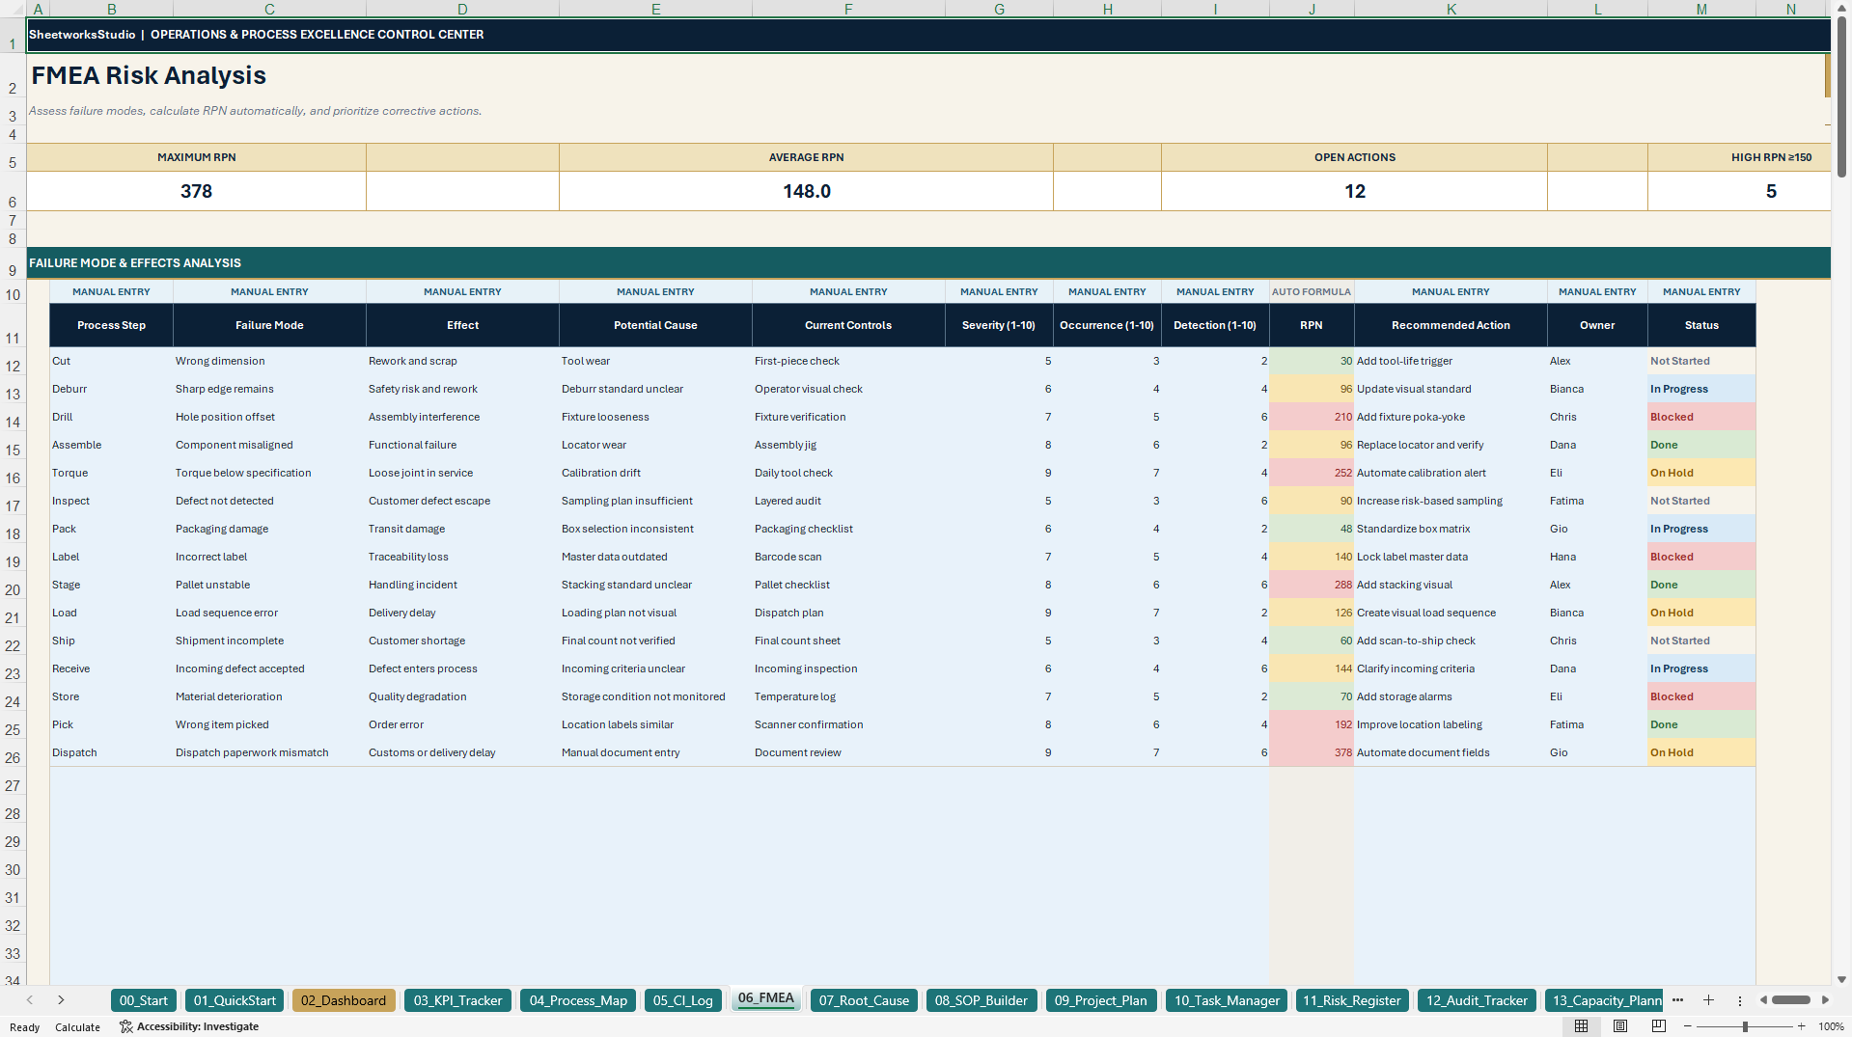
Task: Click the 100% zoom level button
Action: [1831, 1026]
